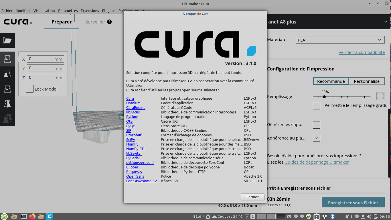Image resolution: width=391 pixels, height=220 pixels.
Task: Click the Y position input field
Action: tap(46, 68)
